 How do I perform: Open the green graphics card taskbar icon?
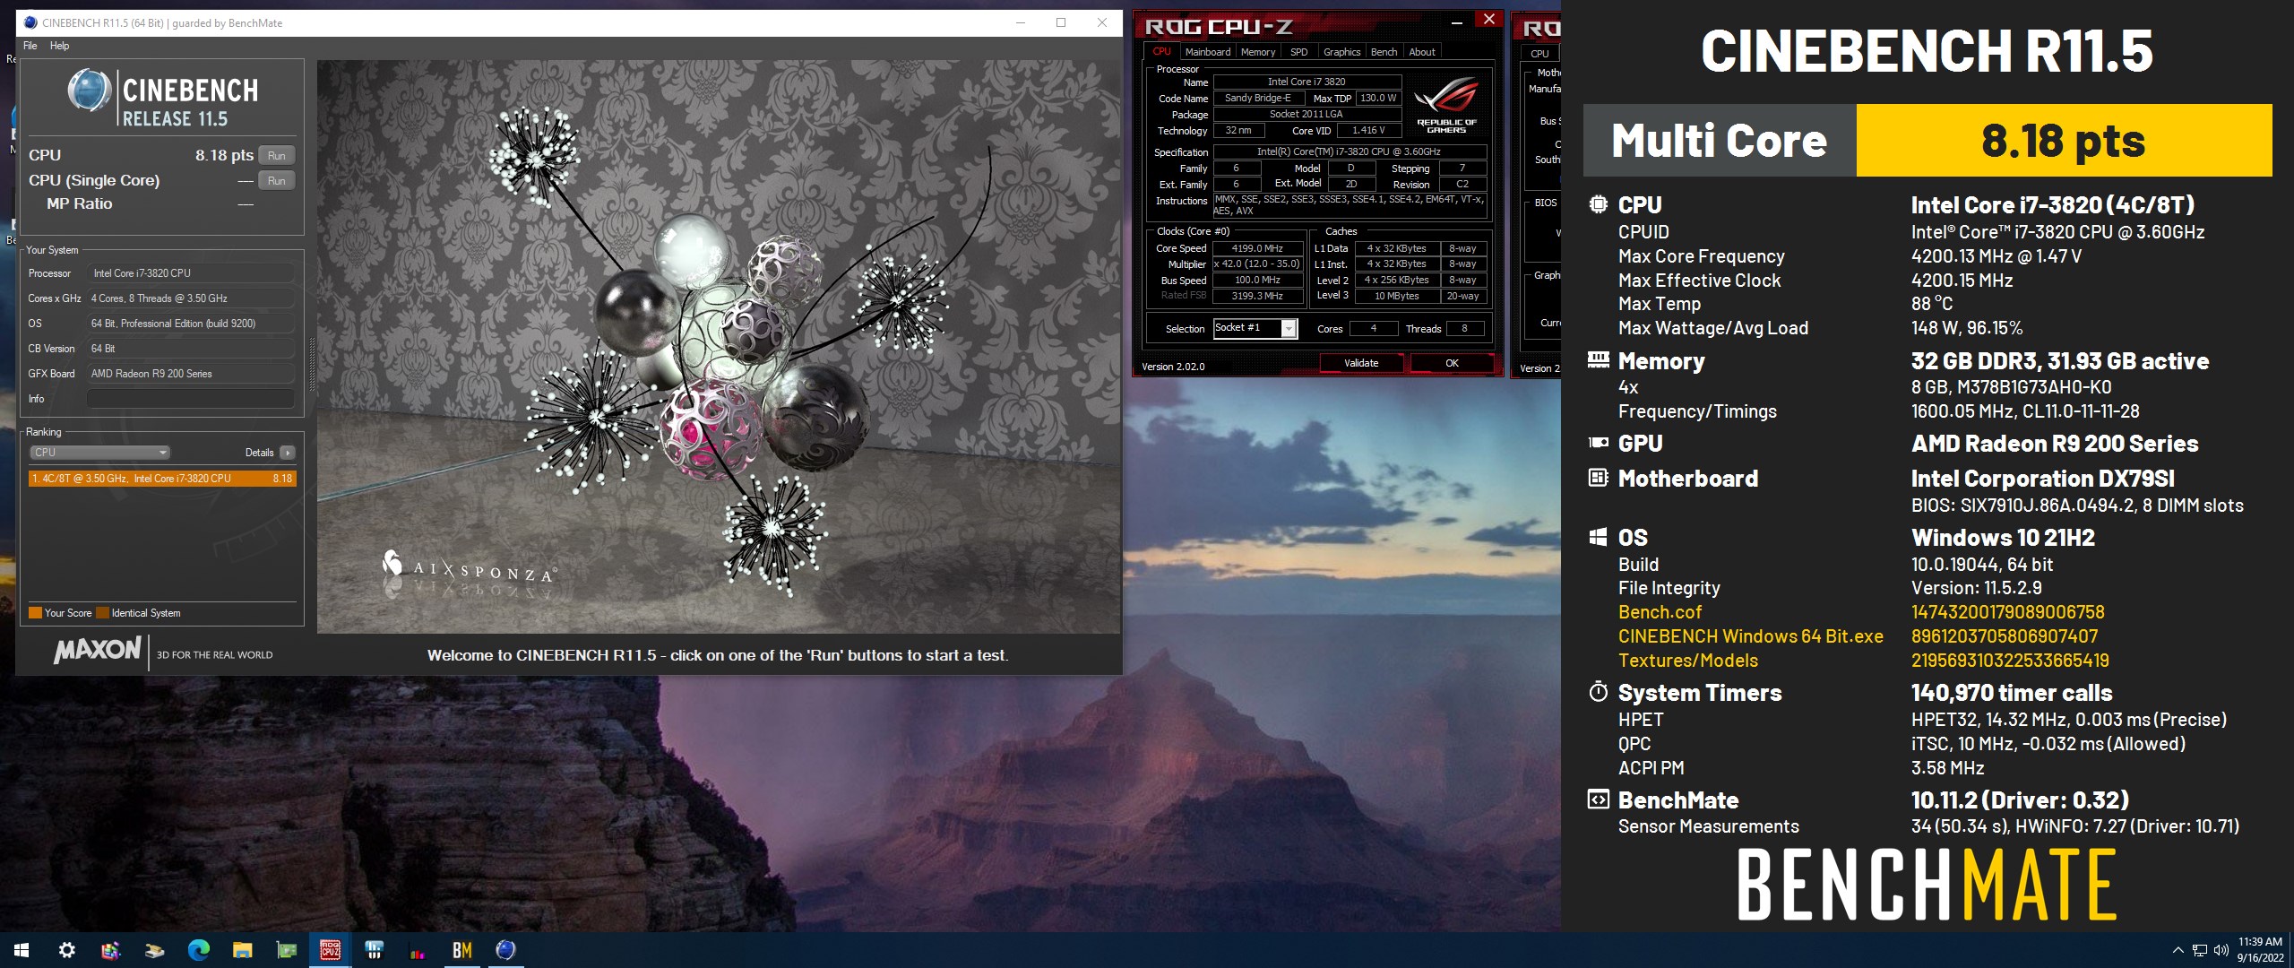(286, 950)
